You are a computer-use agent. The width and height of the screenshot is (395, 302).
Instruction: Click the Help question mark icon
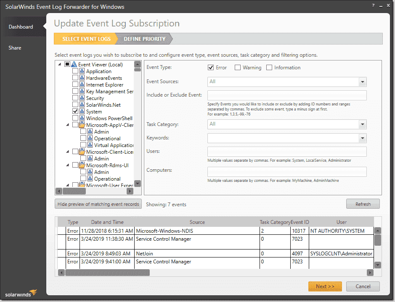pos(373,6)
